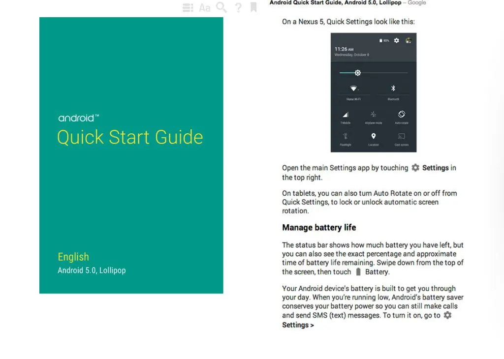
Task: Click the "11:26 AM" time in the screenshot
Action: tap(344, 49)
